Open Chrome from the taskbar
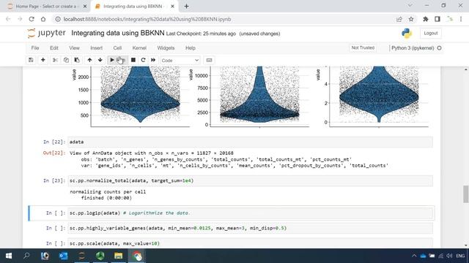This screenshot has width=469, height=263. click(137, 256)
